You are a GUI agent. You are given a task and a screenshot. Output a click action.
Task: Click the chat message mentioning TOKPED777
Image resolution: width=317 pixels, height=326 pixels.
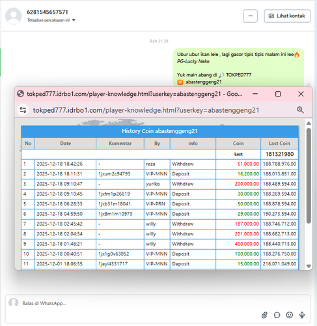coord(238,68)
